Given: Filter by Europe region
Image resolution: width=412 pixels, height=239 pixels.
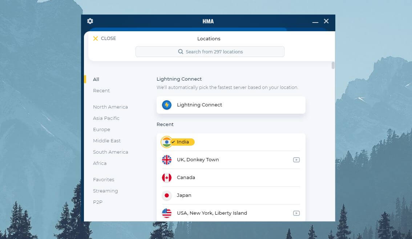Looking at the screenshot, I should (x=101, y=129).
